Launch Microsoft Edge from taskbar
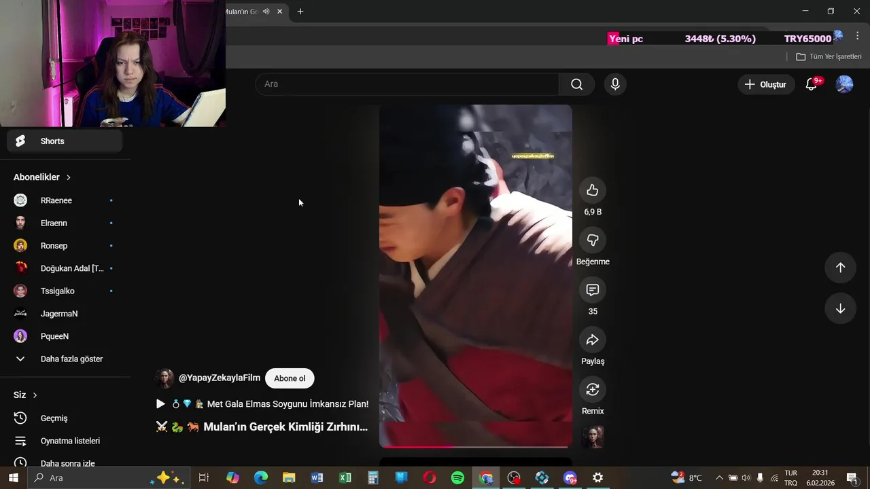 pyautogui.click(x=261, y=478)
